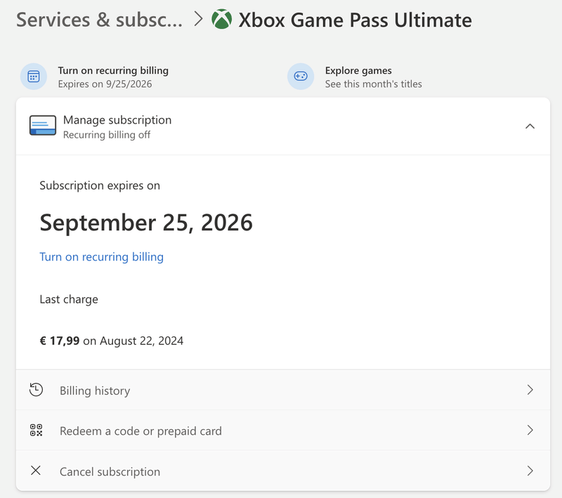Image resolution: width=562 pixels, height=498 pixels.
Task: Click the calendar icon for recurring billing
Action: [34, 77]
